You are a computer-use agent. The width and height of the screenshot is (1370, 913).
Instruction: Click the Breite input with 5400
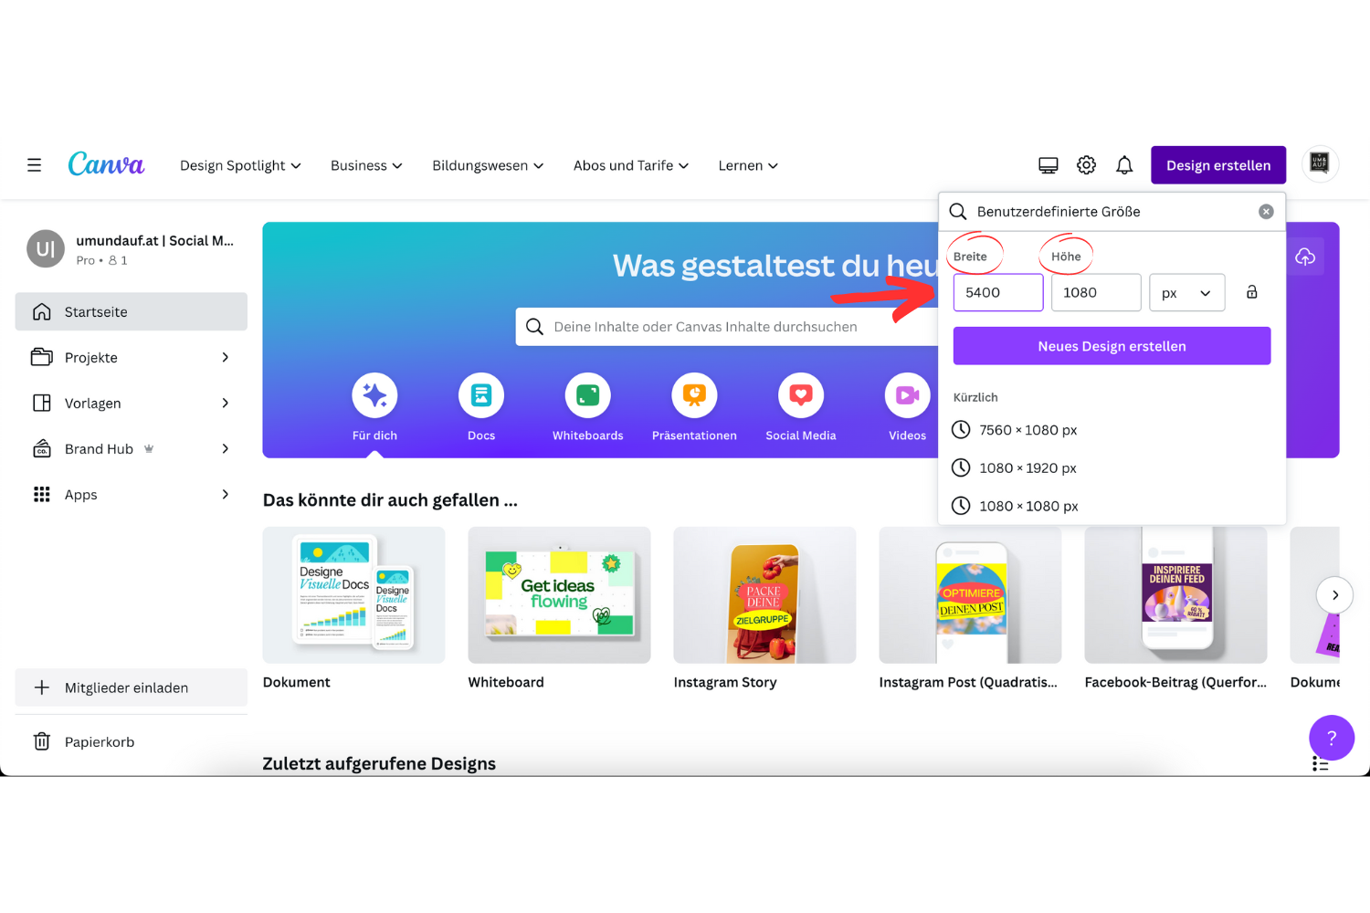998,292
